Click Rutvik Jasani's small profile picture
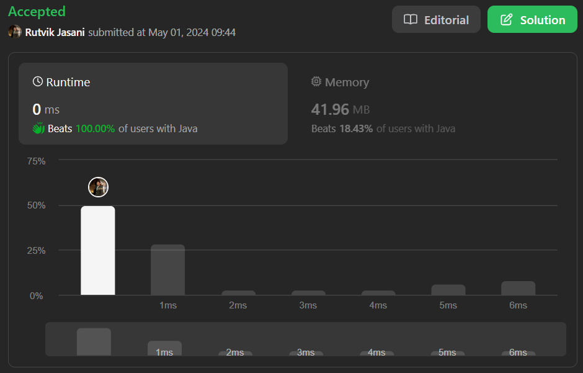The height and width of the screenshot is (373, 583). pyautogui.click(x=15, y=32)
